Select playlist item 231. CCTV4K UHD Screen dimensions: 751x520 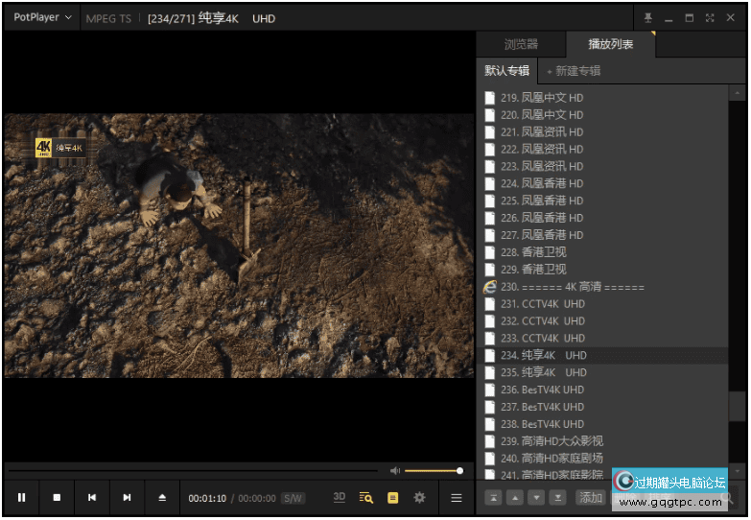[602, 304]
